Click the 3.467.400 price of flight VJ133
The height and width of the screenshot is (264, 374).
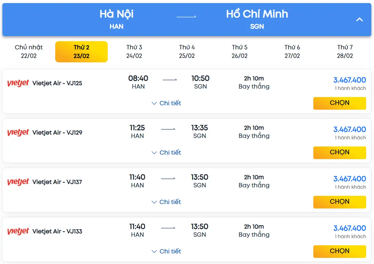point(349,228)
